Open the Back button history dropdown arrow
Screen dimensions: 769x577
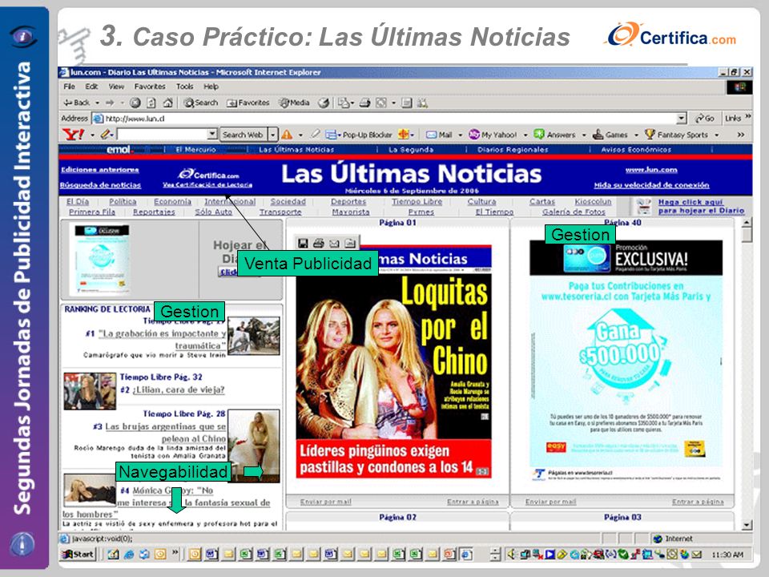(x=97, y=103)
